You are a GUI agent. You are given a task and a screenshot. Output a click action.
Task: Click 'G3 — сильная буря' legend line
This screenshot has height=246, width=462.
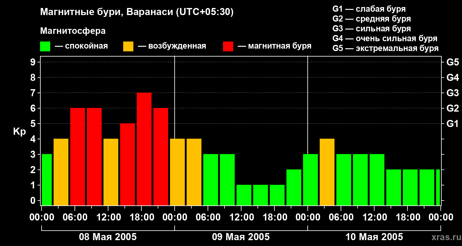372,29
